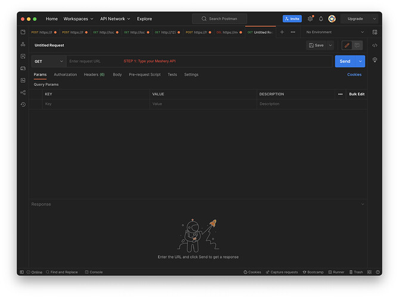Show the code snippet panel icon
This screenshot has width=399, height=298.
point(375,45)
